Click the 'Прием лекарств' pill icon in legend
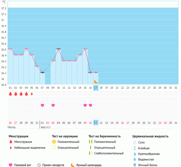181x167 pixels. tap(39, 165)
